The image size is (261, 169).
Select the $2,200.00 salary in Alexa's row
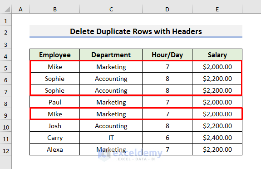(217, 149)
